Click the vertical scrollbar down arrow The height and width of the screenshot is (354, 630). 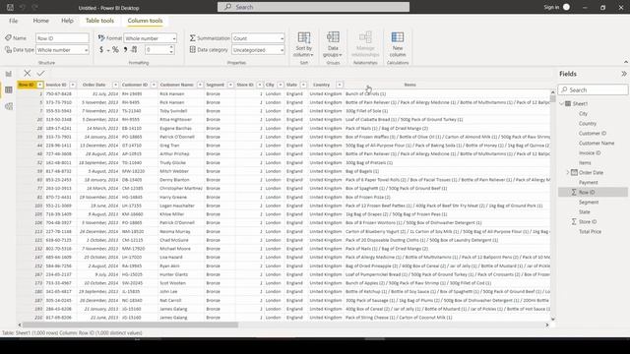(x=553, y=319)
